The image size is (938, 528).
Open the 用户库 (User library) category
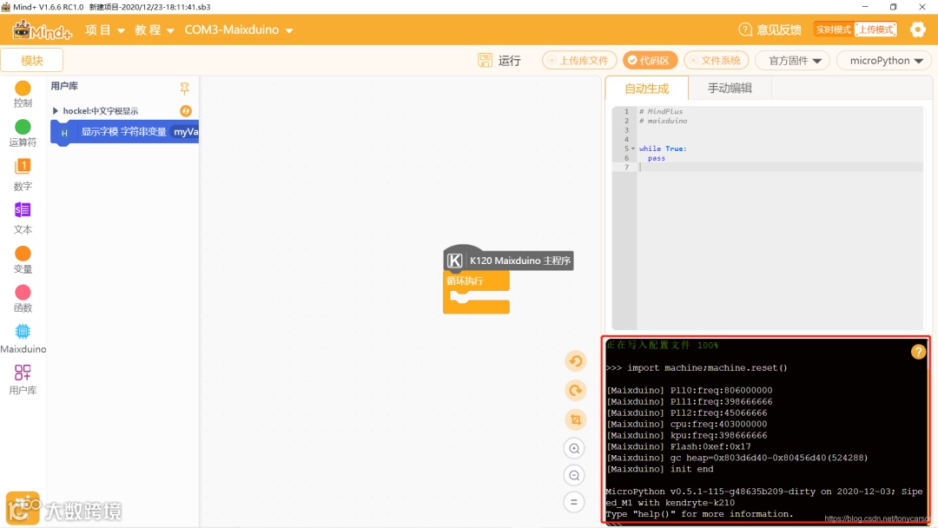point(23,379)
